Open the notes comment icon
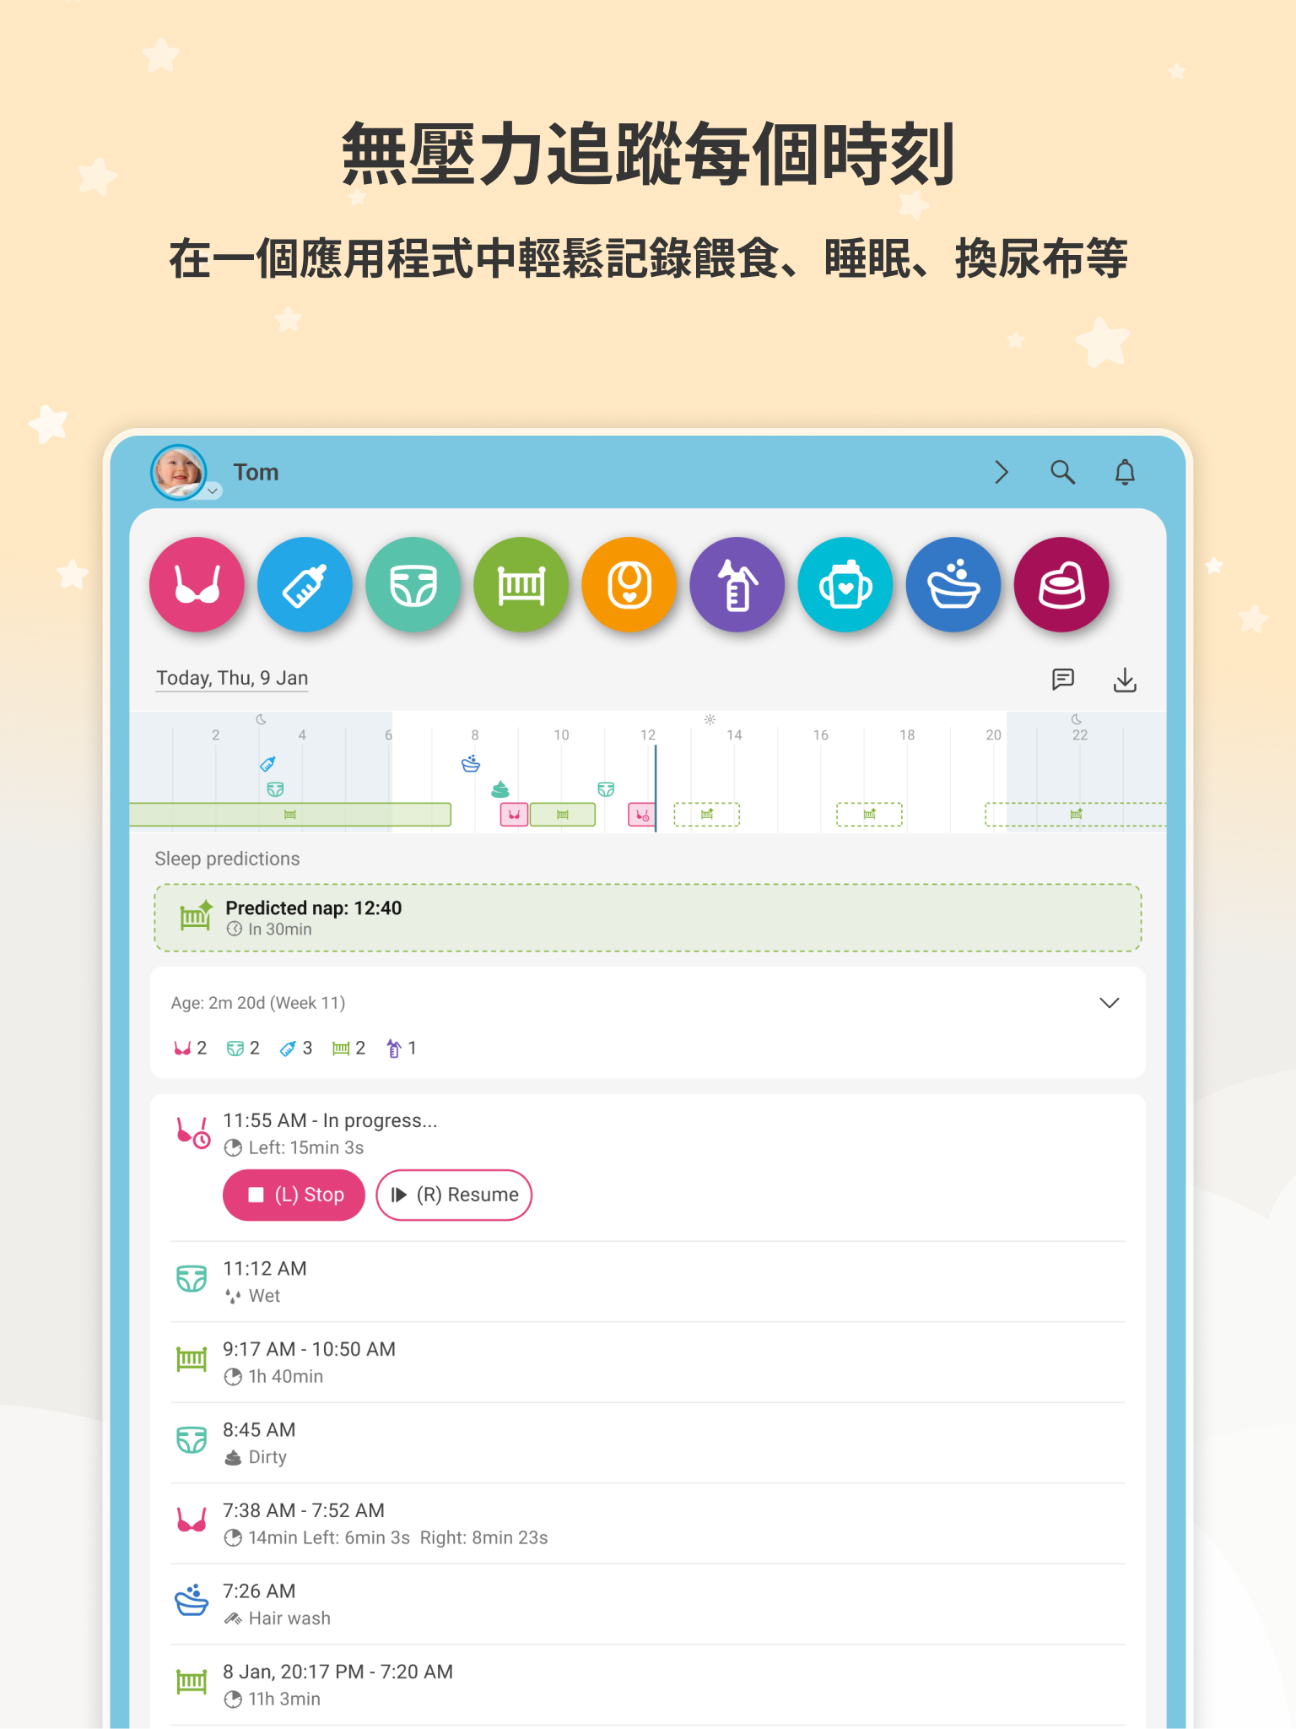This screenshot has height=1729, width=1296. point(1063,679)
